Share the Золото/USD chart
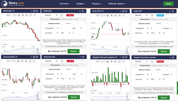This screenshot has height=101, width=178. (x=34, y=61)
